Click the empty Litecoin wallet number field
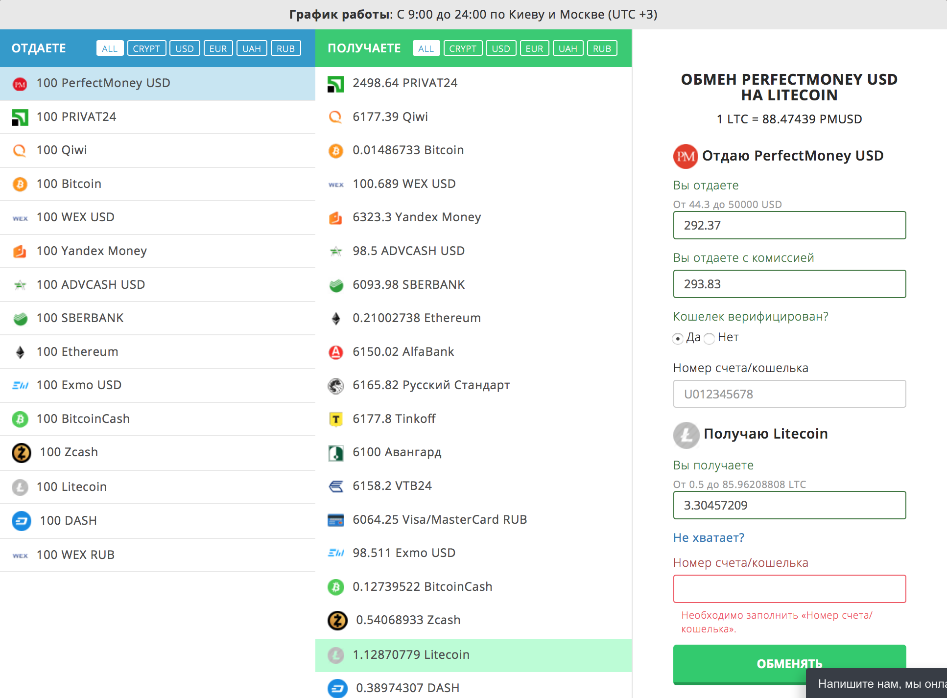The height and width of the screenshot is (698, 947). tap(789, 589)
